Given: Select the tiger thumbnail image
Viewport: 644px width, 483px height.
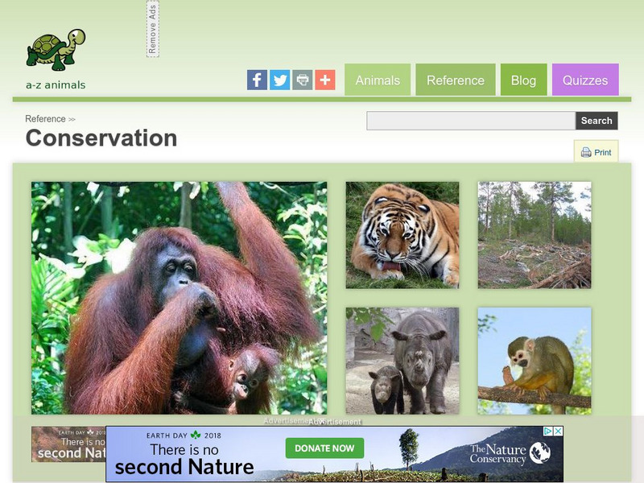Looking at the screenshot, I should click(402, 235).
